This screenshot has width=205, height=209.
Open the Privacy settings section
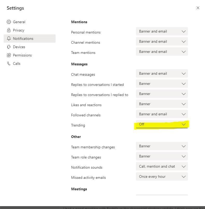(x=30, y=30)
